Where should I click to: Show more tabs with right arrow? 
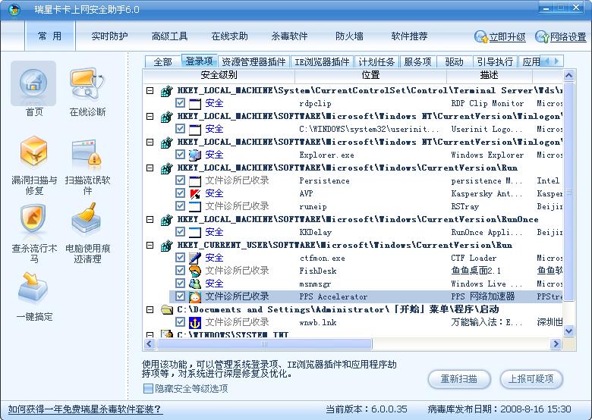556,61
